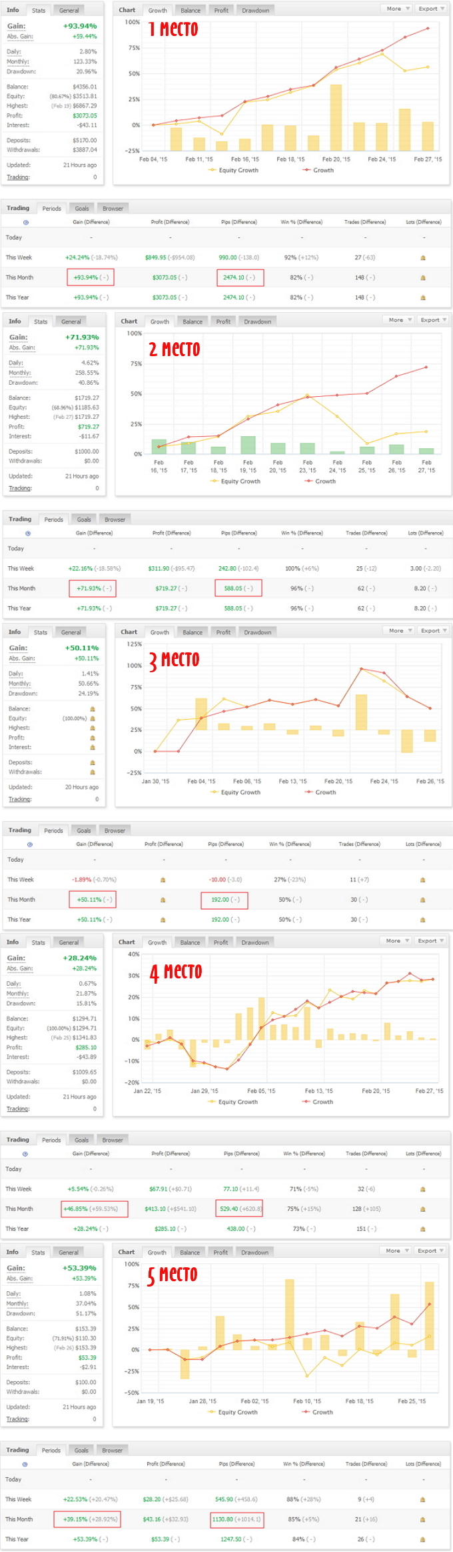Click the This Month gain value +71.93%

point(88,589)
